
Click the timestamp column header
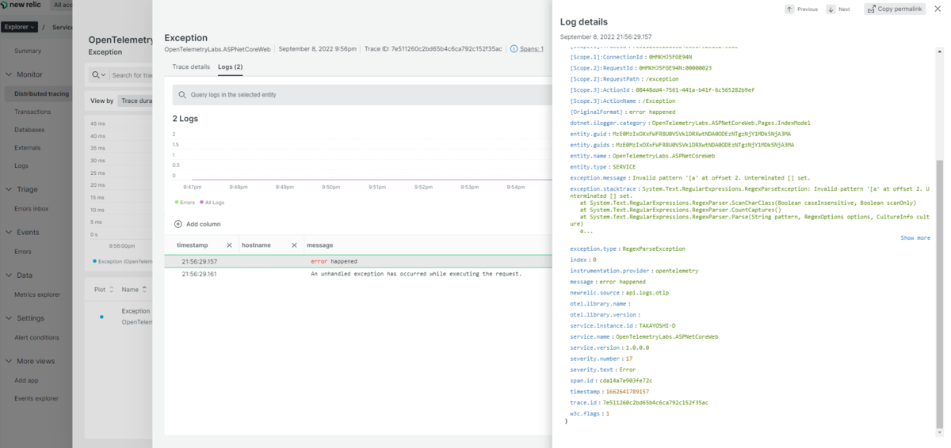(192, 245)
